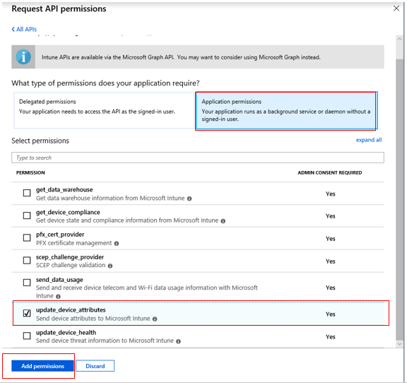The width and height of the screenshot is (407, 383).
Task: Click the Add permissions button
Action: [x=42, y=366]
